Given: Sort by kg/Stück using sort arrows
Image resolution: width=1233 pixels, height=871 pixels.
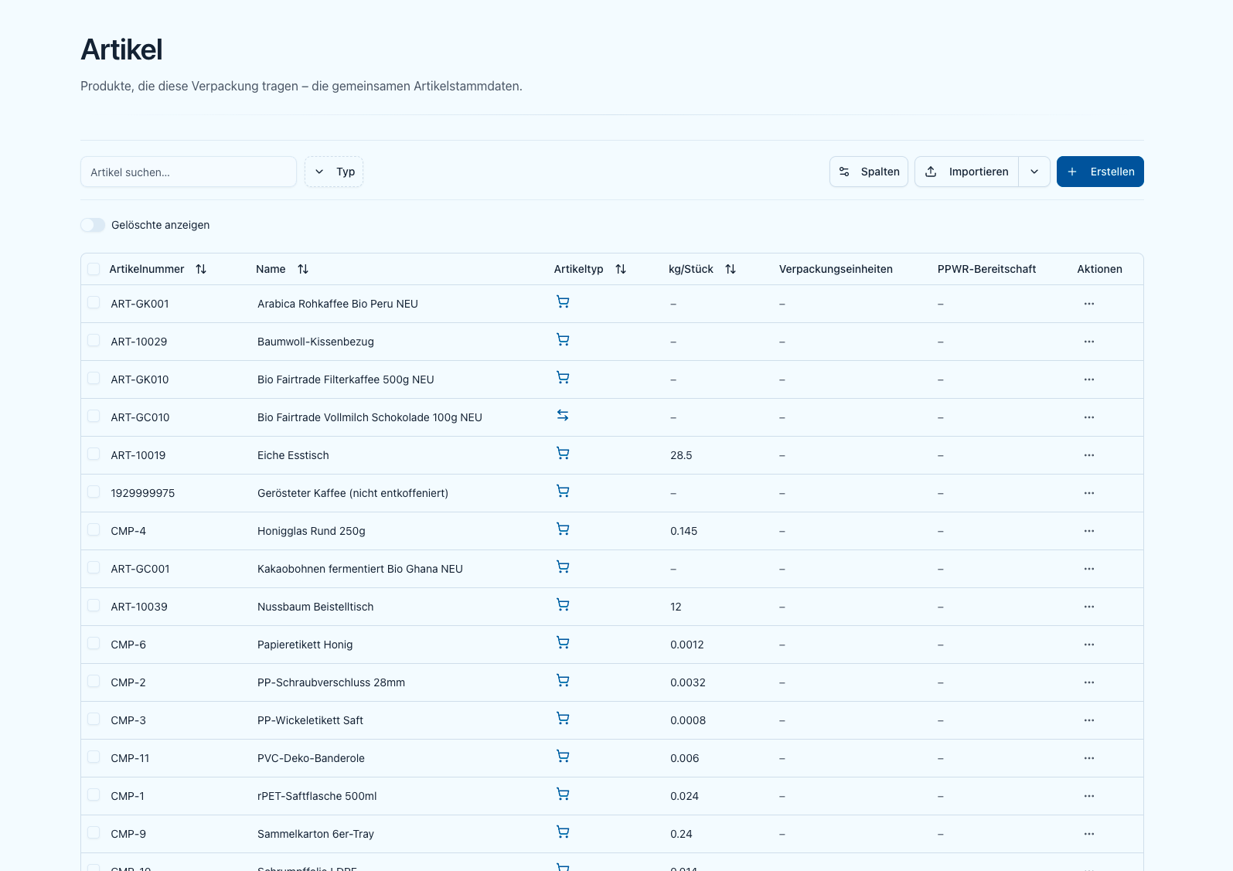Looking at the screenshot, I should pos(731,269).
